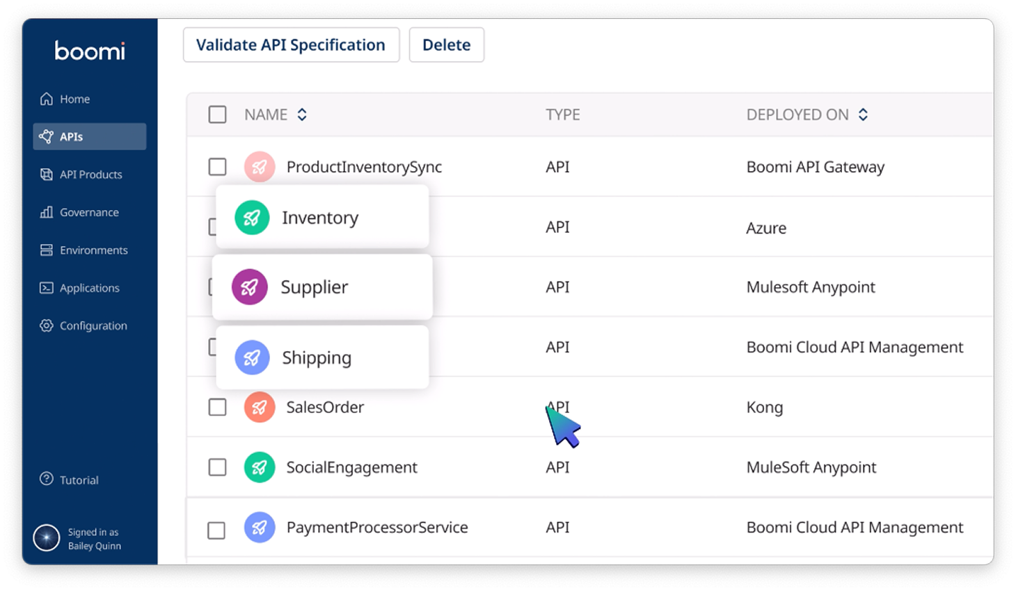1016x591 pixels.
Task: Select the Governance bar-chart icon
Action: 46,212
